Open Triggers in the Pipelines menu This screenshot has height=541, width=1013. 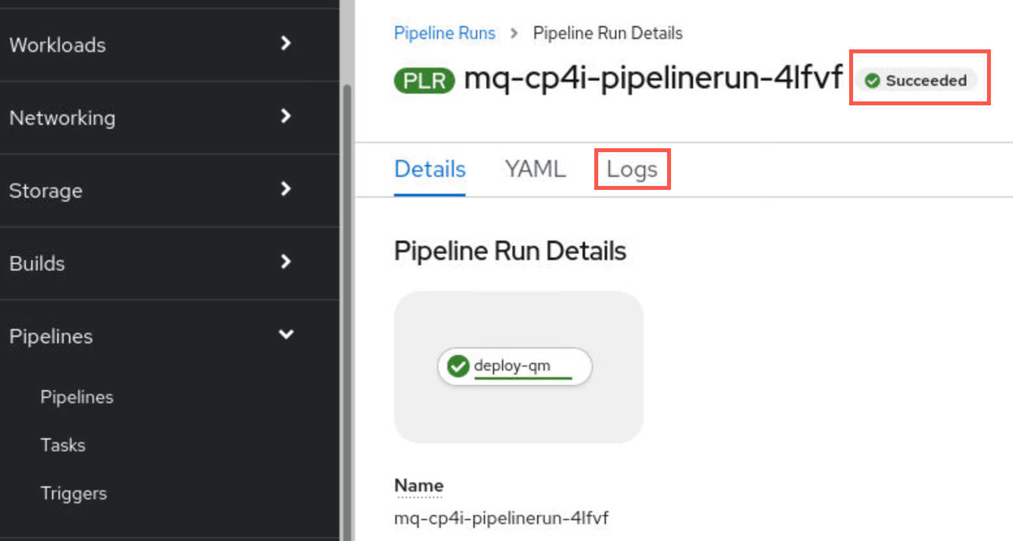[73, 494]
